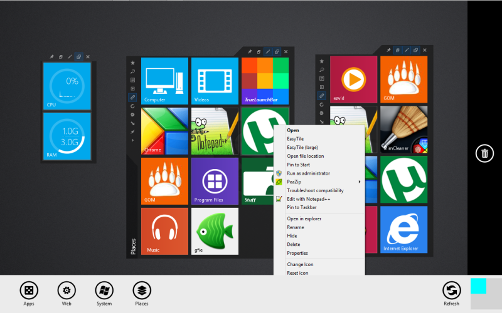Toggle the link icon in Places sidebar
Image resolution: width=502 pixels, height=313 pixels.
[x=132, y=98]
